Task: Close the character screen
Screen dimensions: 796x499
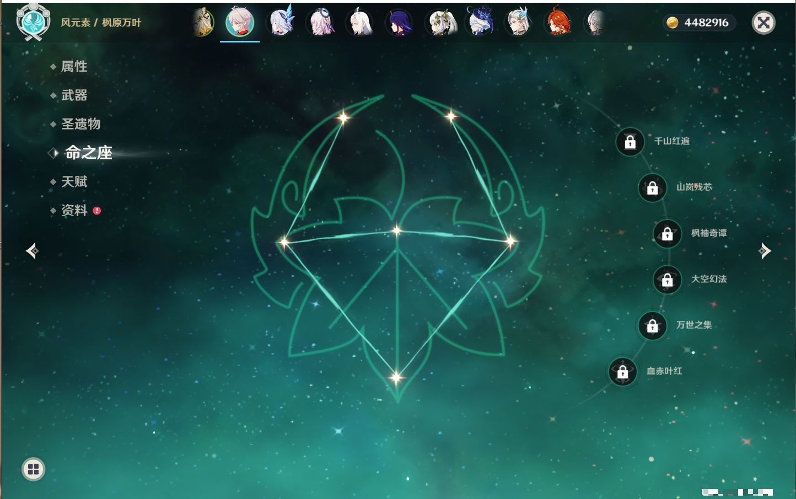Action: (x=763, y=23)
